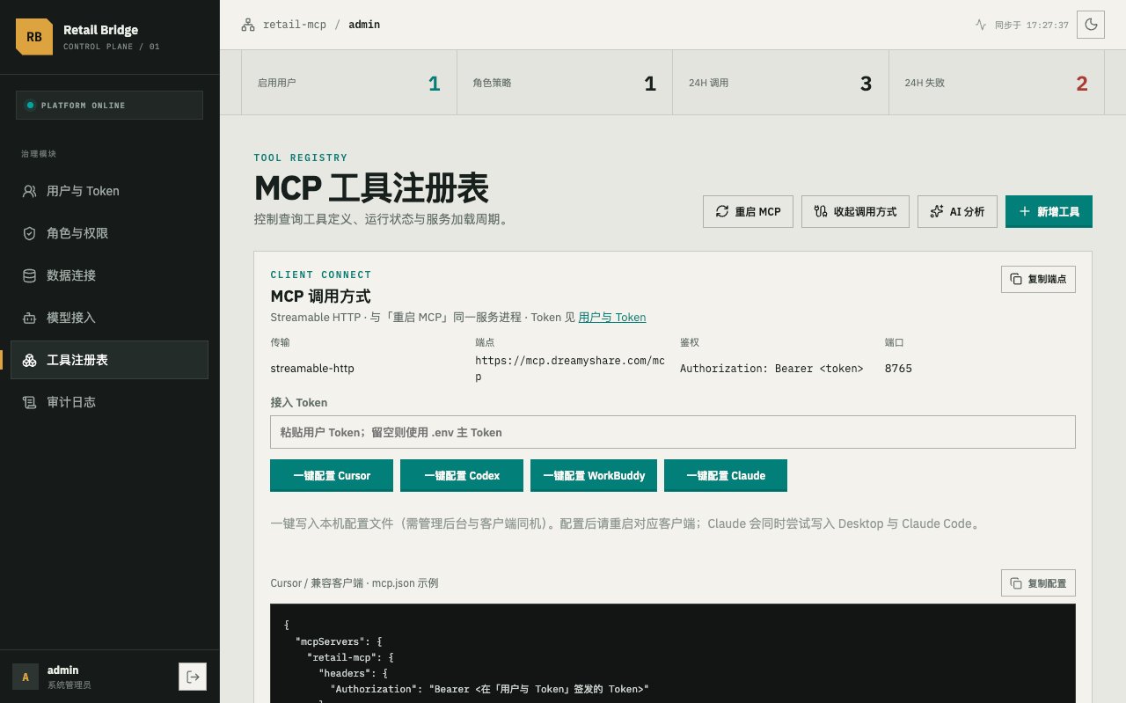Screen dimensions: 1126x703
Task: Click the activity pulse icon near sync time
Action: pos(981,25)
